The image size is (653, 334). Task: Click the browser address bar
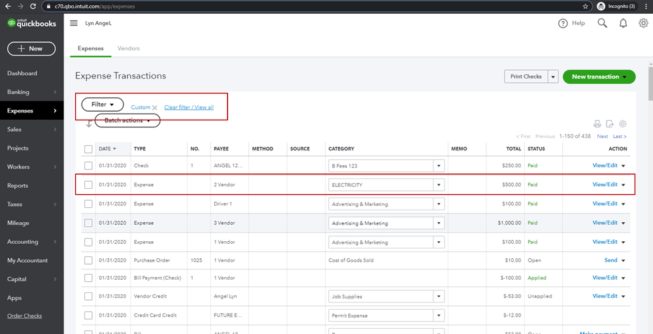click(x=316, y=7)
